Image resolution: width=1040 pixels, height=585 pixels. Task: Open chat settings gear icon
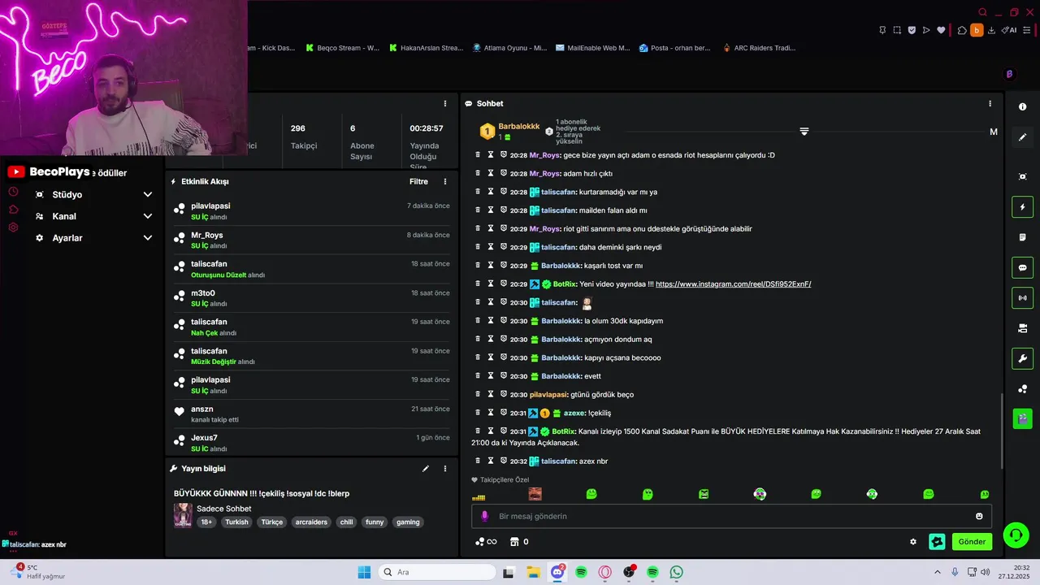tap(913, 542)
